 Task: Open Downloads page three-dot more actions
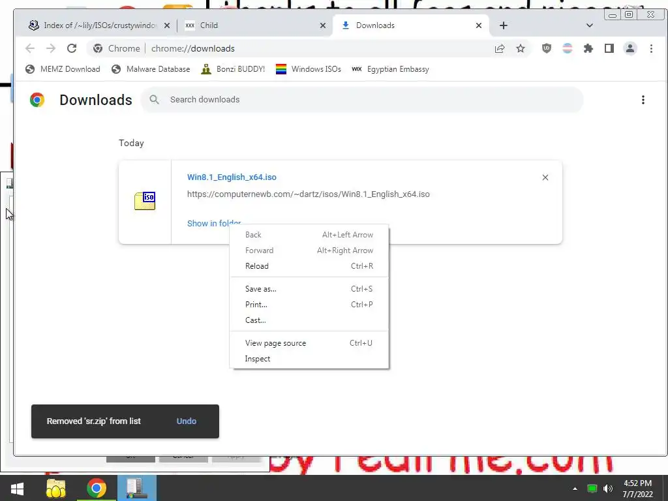[x=643, y=100]
